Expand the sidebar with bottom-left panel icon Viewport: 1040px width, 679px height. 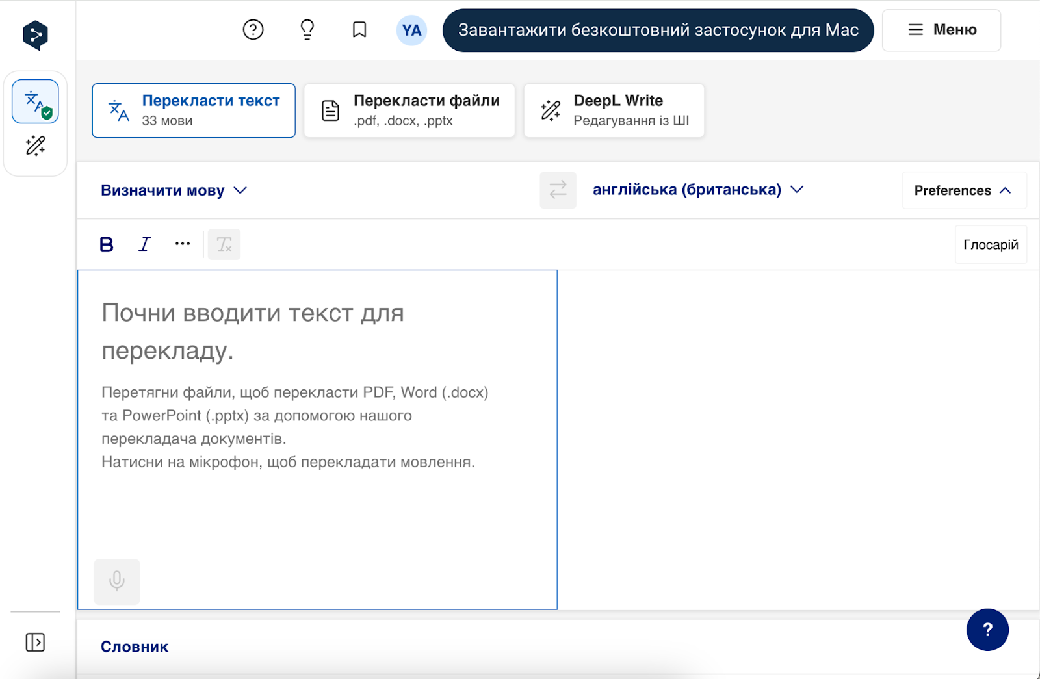(x=35, y=642)
